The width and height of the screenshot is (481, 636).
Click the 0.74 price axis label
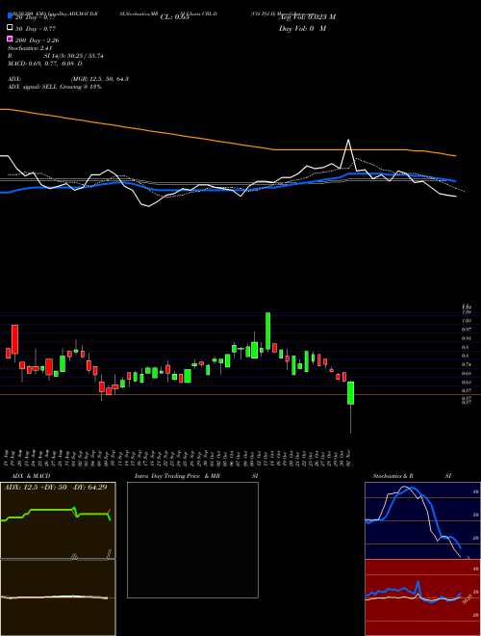click(467, 364)
